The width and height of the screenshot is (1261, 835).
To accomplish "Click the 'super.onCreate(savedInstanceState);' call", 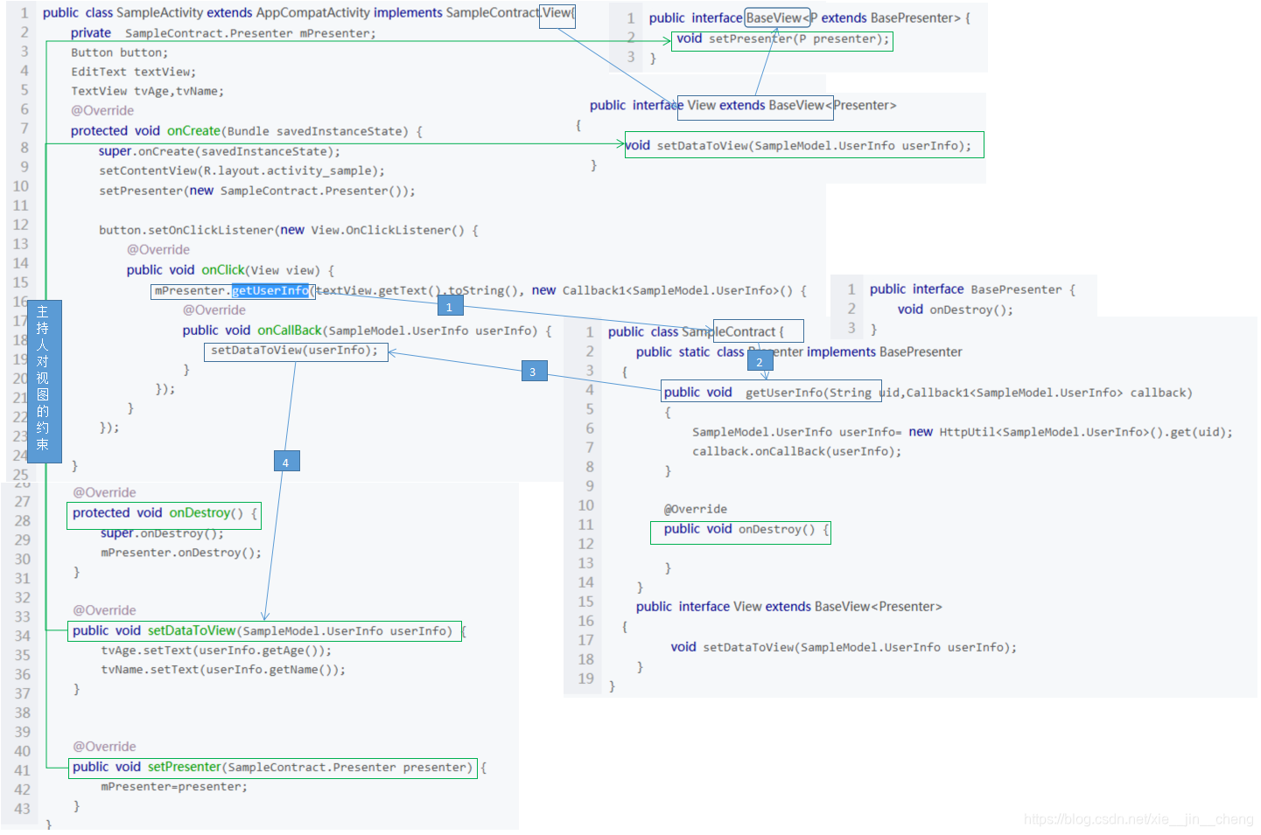I will (220, 151).
